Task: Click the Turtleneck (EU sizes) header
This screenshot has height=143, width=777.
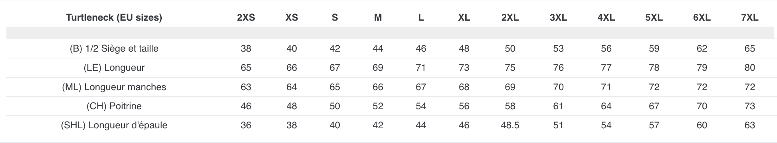Action: click(114, 17)
